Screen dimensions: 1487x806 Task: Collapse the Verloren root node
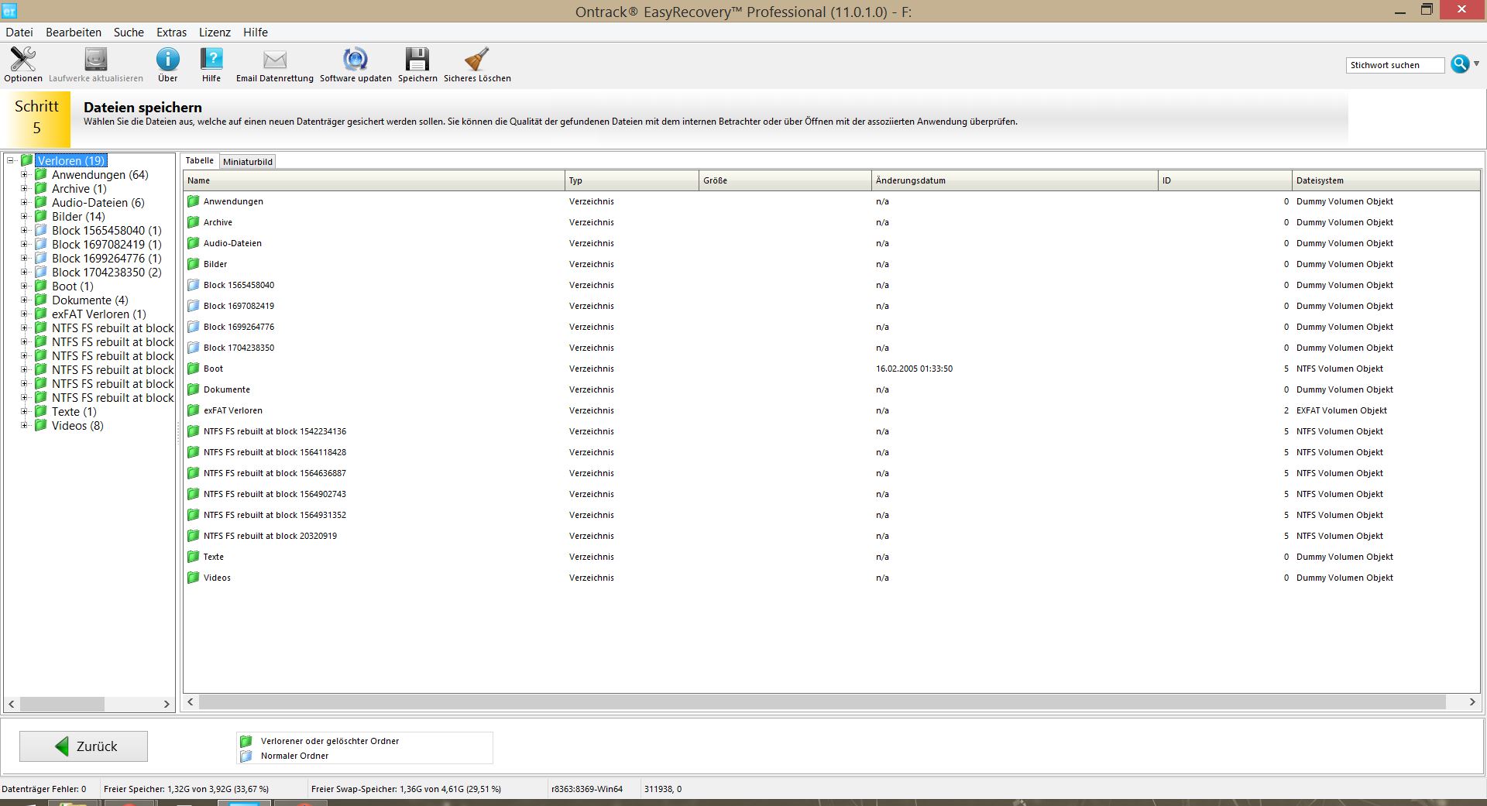[11, 161]
